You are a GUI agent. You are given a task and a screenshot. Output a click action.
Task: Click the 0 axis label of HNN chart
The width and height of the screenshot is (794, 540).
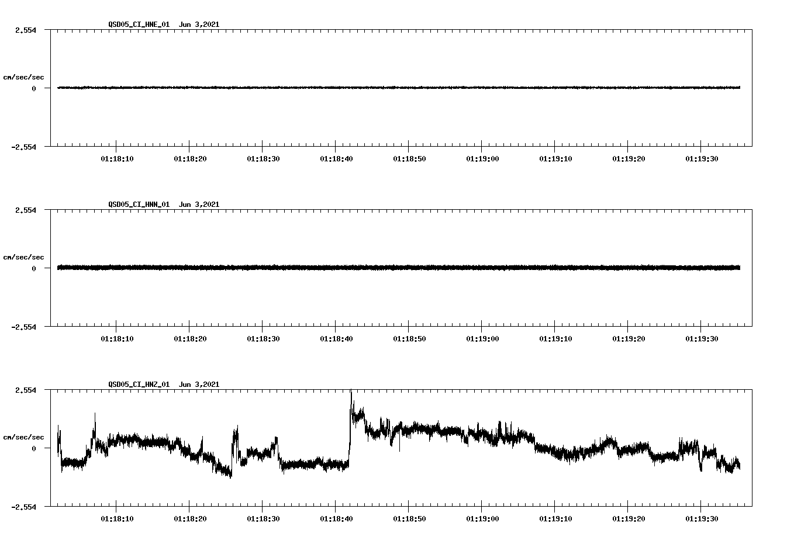coord(34,268)
